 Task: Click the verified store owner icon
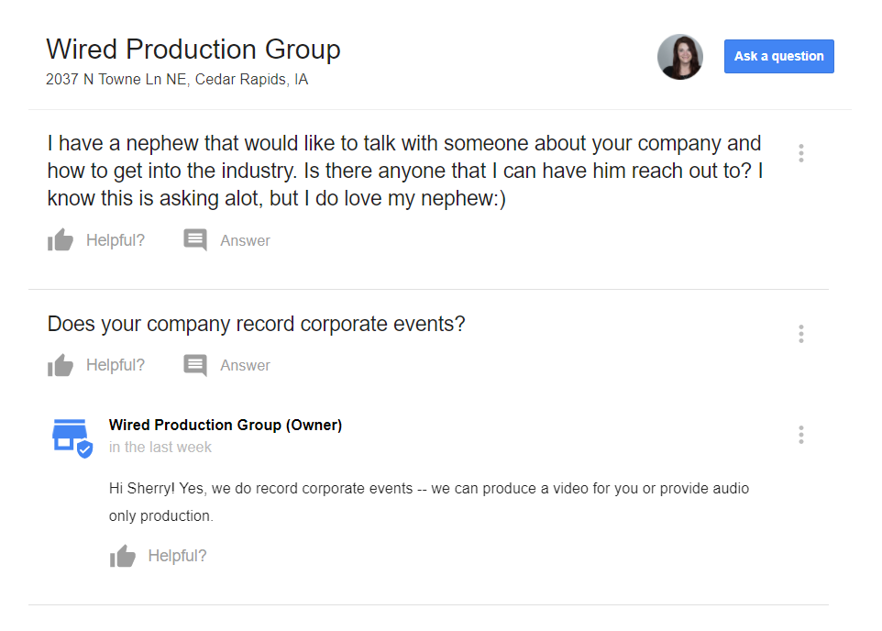72,437
